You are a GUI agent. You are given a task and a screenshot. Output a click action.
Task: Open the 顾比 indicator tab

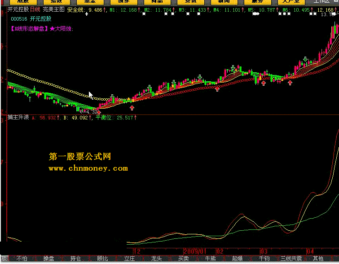pyautogui.click(x=102, y=258)
